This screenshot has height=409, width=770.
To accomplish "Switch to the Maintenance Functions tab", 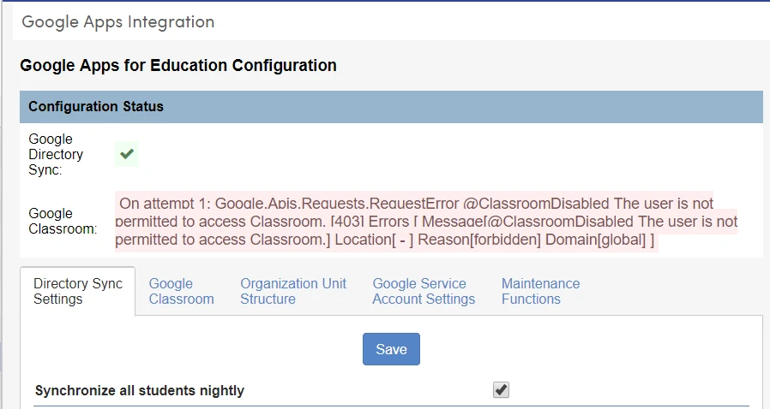I will tap(540, 291).
